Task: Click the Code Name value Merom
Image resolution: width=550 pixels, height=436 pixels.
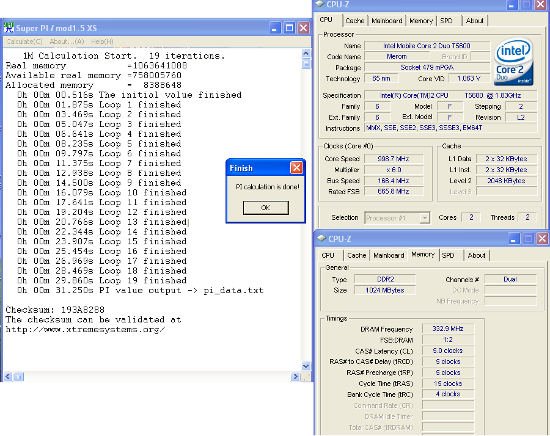Action: tap(397, 56)
